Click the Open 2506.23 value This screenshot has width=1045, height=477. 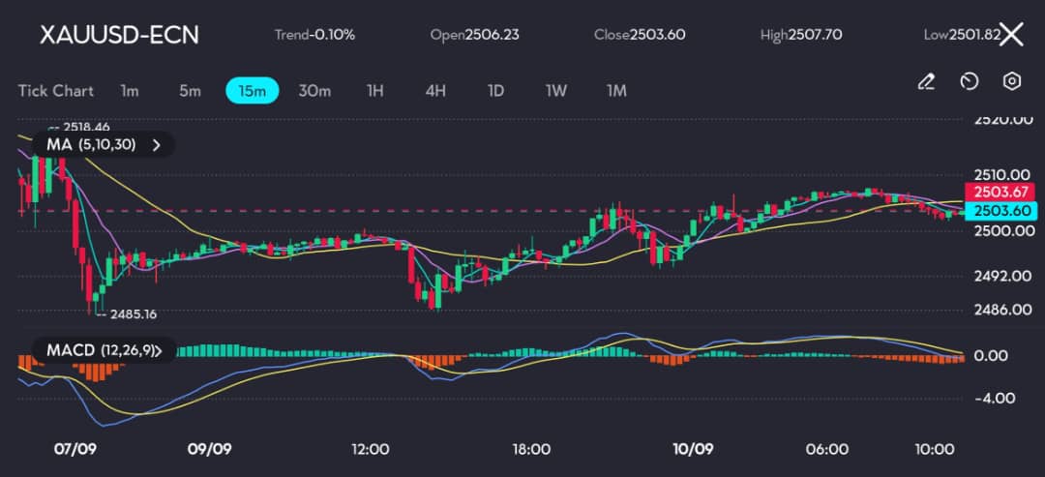point(475,35)
